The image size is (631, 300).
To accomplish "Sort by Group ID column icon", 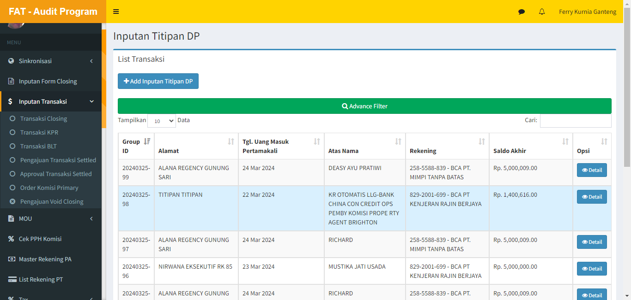I will pos(147,141).
